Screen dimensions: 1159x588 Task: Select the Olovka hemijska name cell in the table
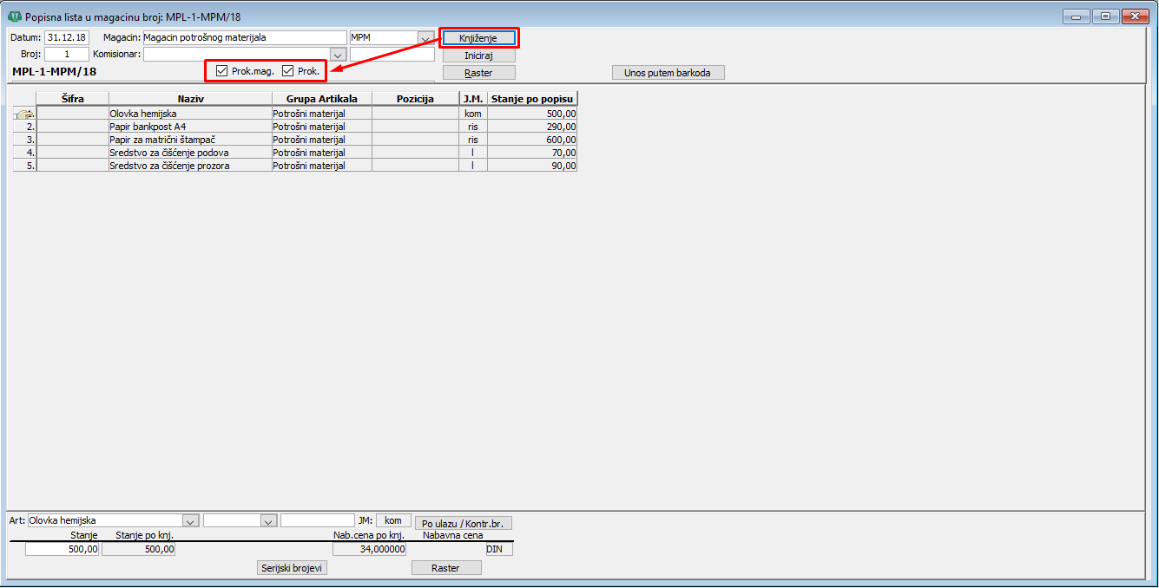pyautogui.click(x=190, y=114)
